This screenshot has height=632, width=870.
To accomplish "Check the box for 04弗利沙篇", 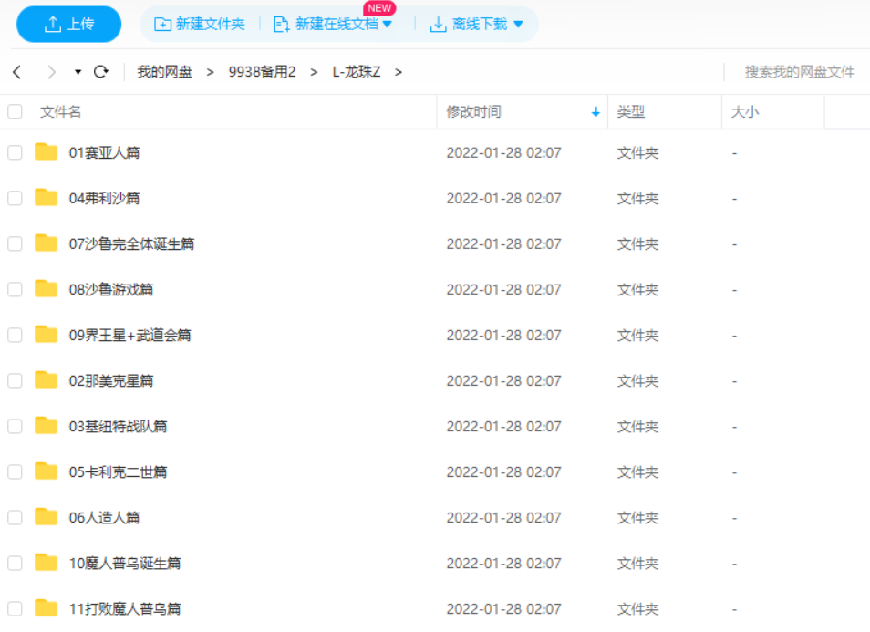I will tap(15, 198).
